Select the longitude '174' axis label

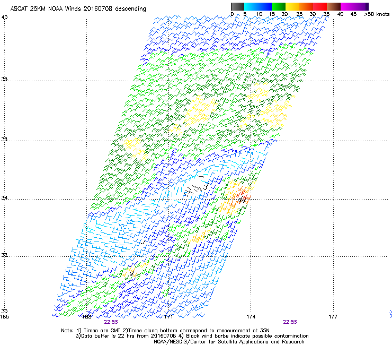pos(251,317)
